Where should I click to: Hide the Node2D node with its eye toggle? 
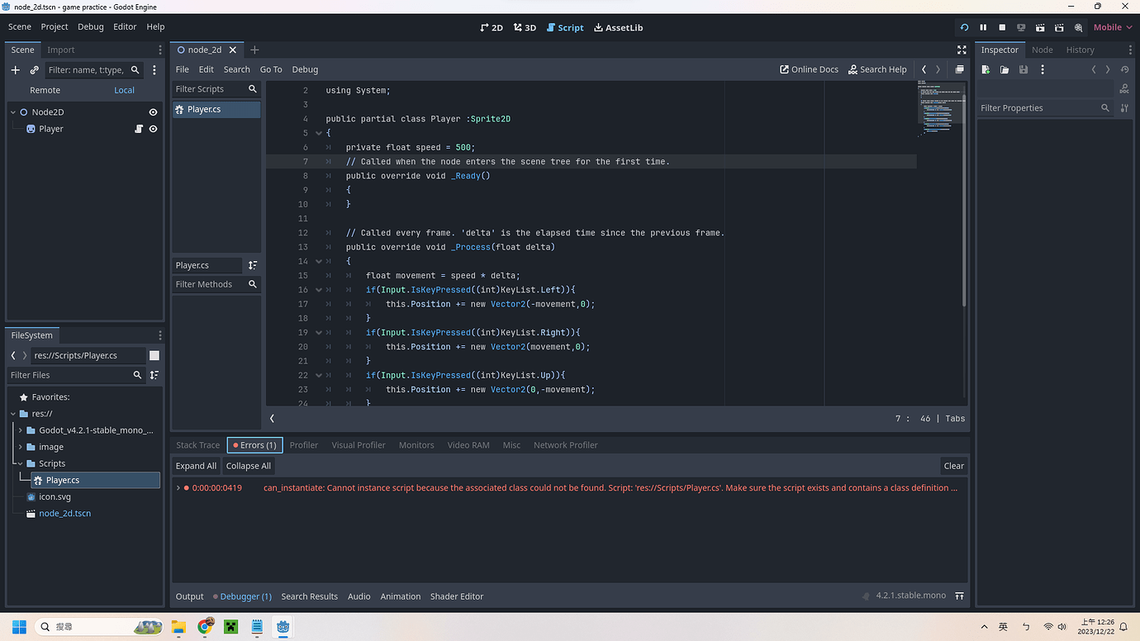pos(152,112)
